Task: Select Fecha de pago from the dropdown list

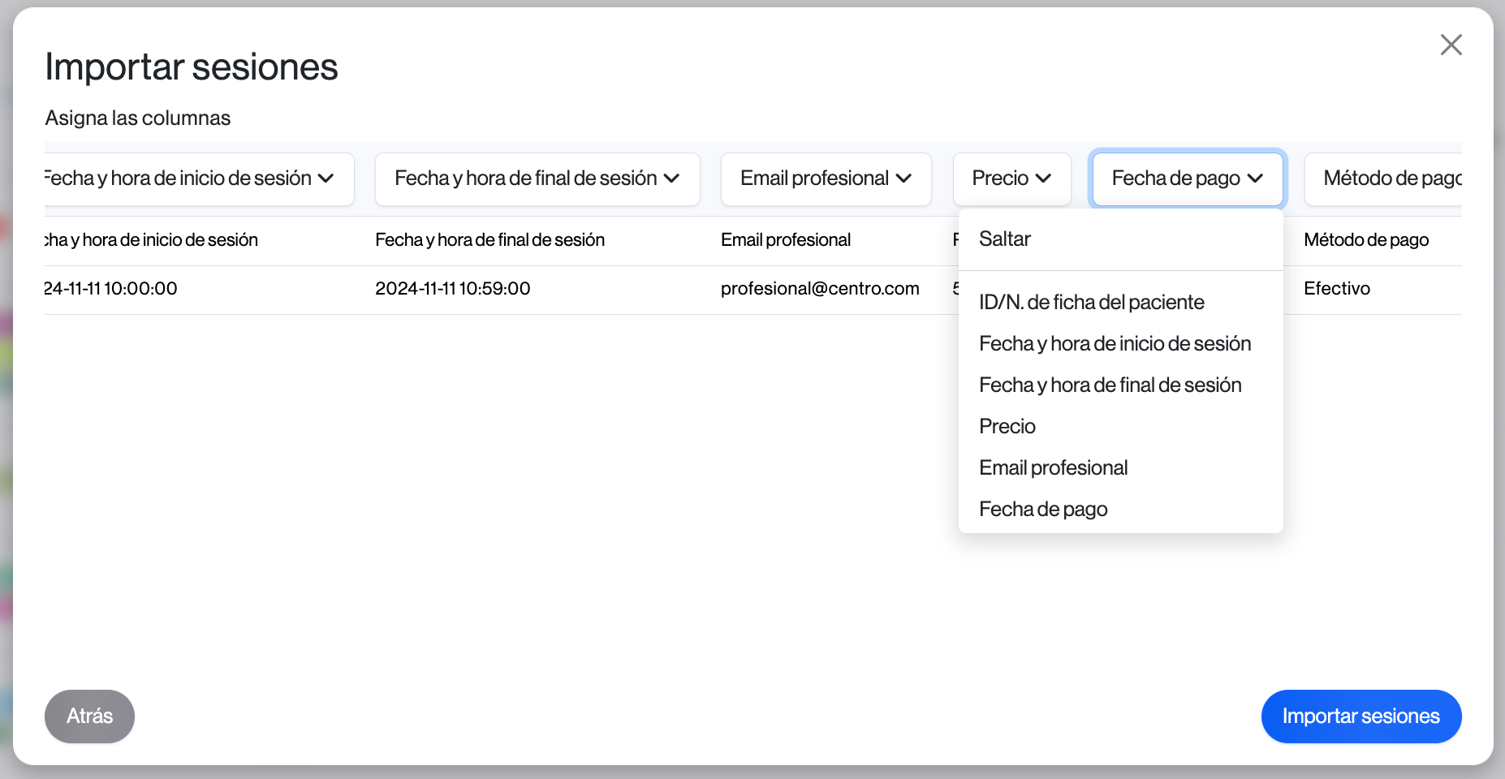Action: 1043,510
